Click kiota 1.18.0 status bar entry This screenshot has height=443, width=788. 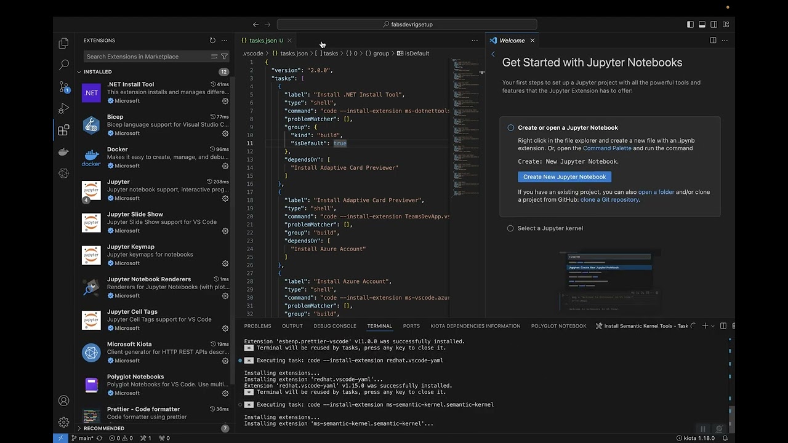pos(695,438)
